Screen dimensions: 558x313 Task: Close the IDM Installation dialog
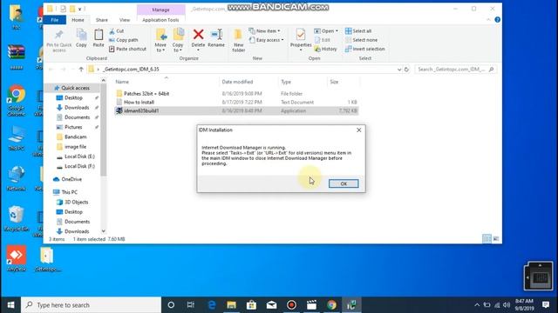click(358, 130)
